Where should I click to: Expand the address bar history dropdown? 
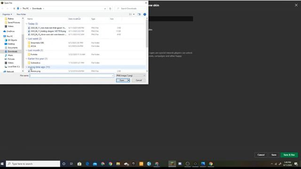click(x=105, y=8)
